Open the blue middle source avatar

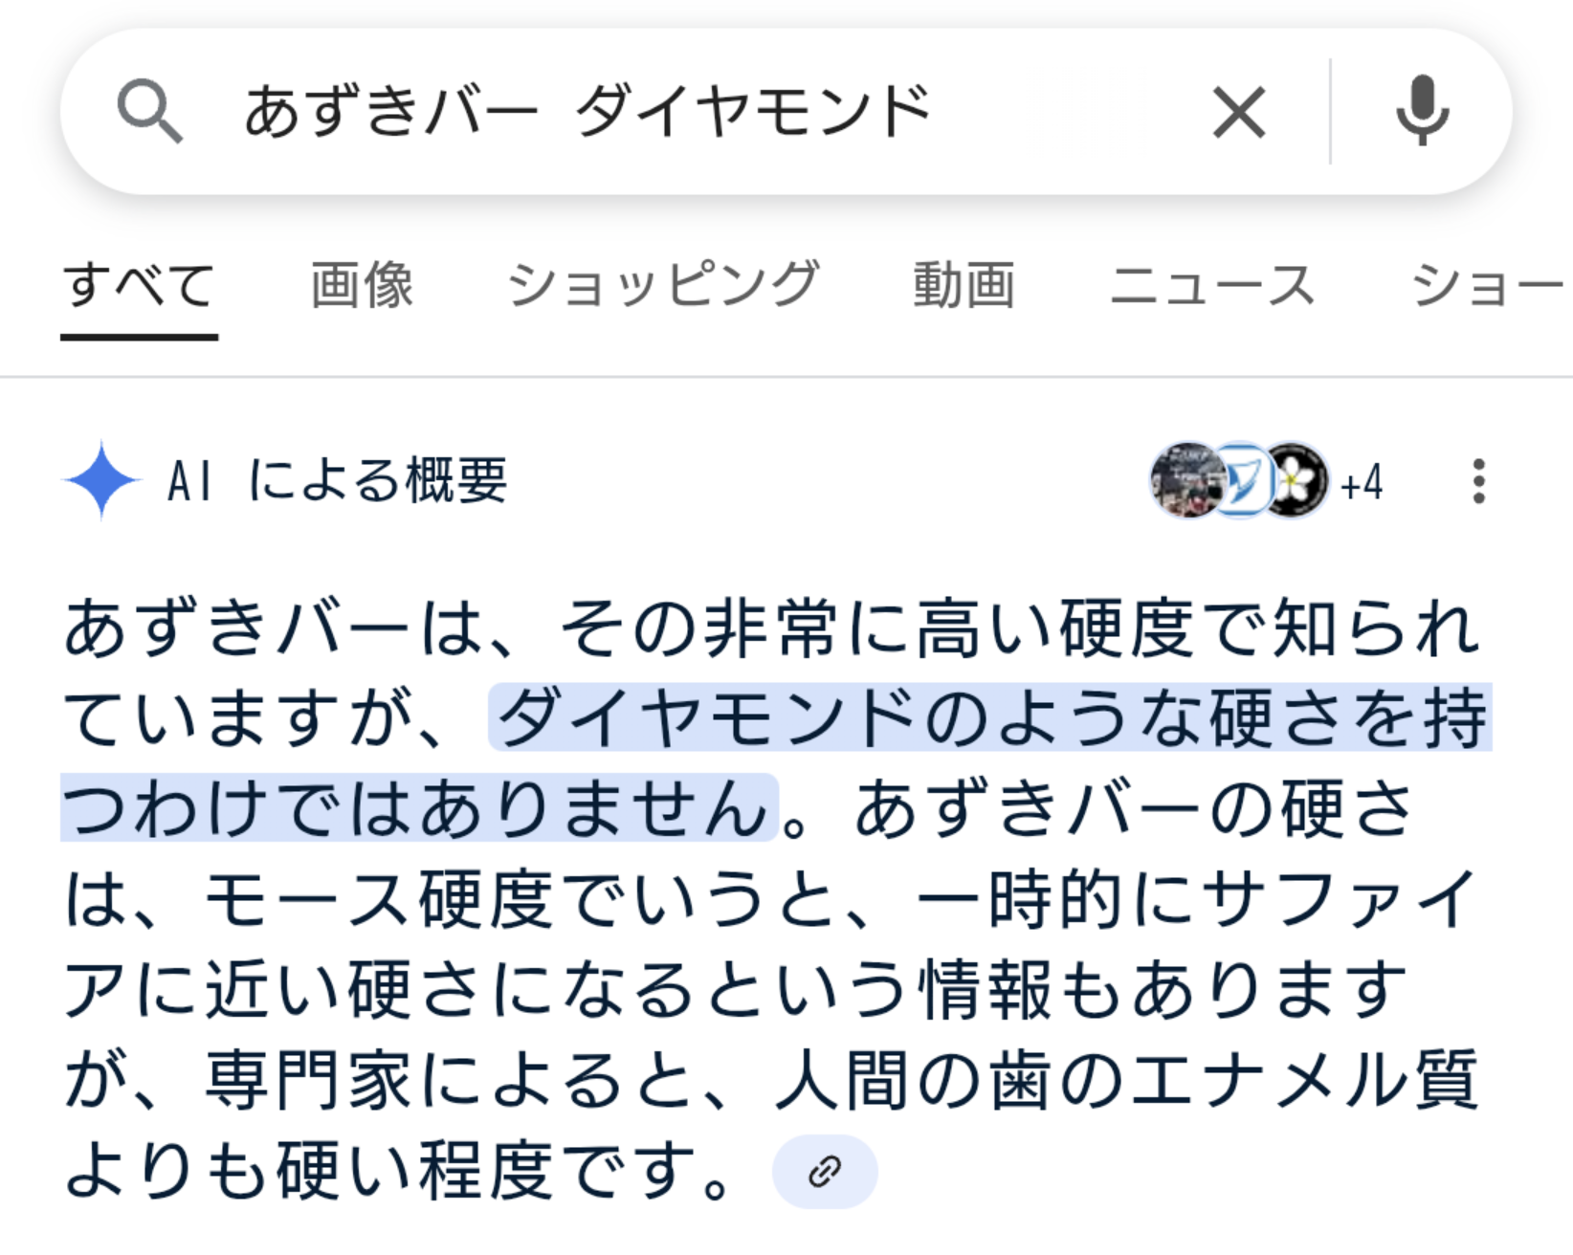click(x=1242, y=480)
